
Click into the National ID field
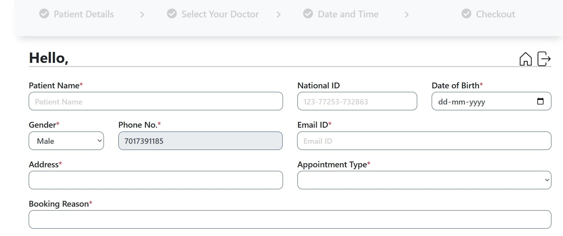[357, 101]
